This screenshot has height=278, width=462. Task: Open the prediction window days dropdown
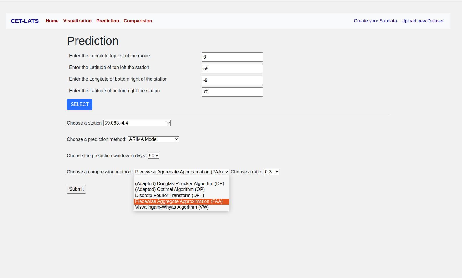tap(153, 156)
